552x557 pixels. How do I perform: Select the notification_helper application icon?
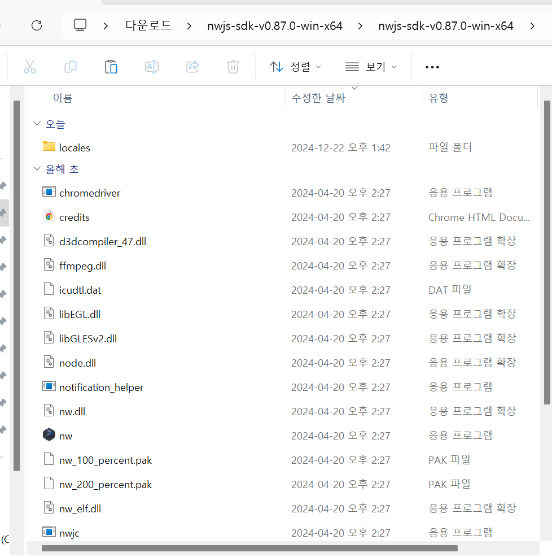tap(49, 386)
